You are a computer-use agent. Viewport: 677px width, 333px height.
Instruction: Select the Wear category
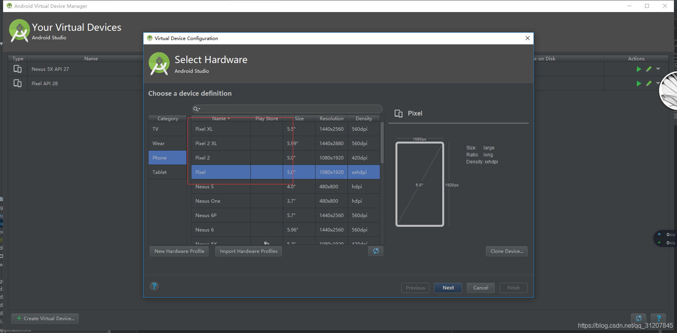click(x=167, y=143)
